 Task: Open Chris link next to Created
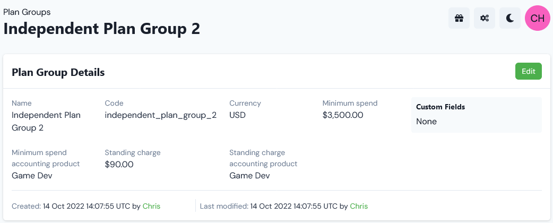click(x=151, y=206)
